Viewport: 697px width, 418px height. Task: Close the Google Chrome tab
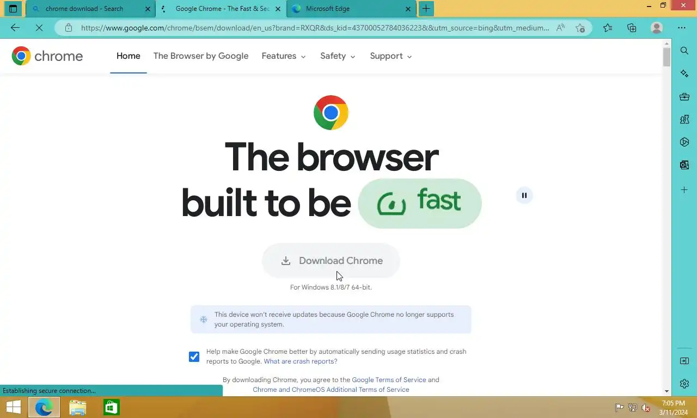tap(278, 9)
